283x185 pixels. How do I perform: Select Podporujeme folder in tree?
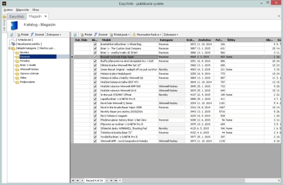(27, 82)
